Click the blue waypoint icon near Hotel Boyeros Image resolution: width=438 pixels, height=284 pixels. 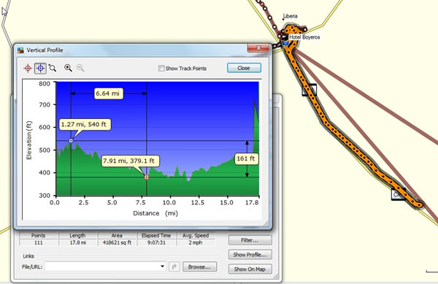[x=285, y=43]
